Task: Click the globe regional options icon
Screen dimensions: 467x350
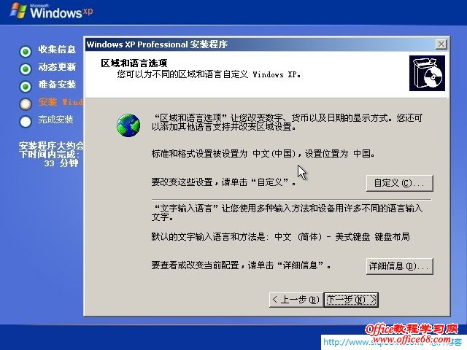Action: 128,125
